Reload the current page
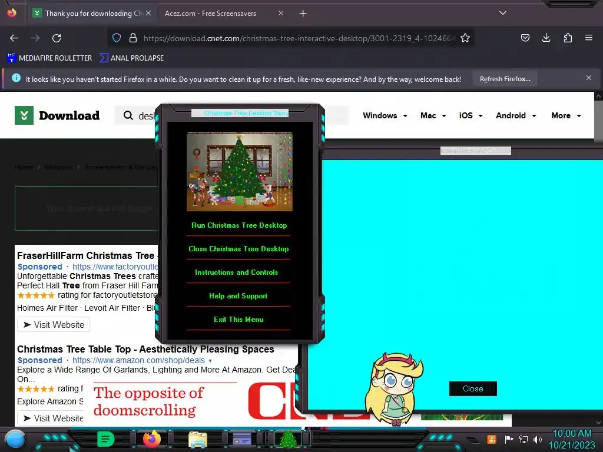 point(57,38)
